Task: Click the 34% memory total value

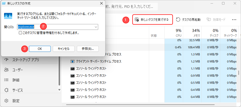Action: (196, 30)
